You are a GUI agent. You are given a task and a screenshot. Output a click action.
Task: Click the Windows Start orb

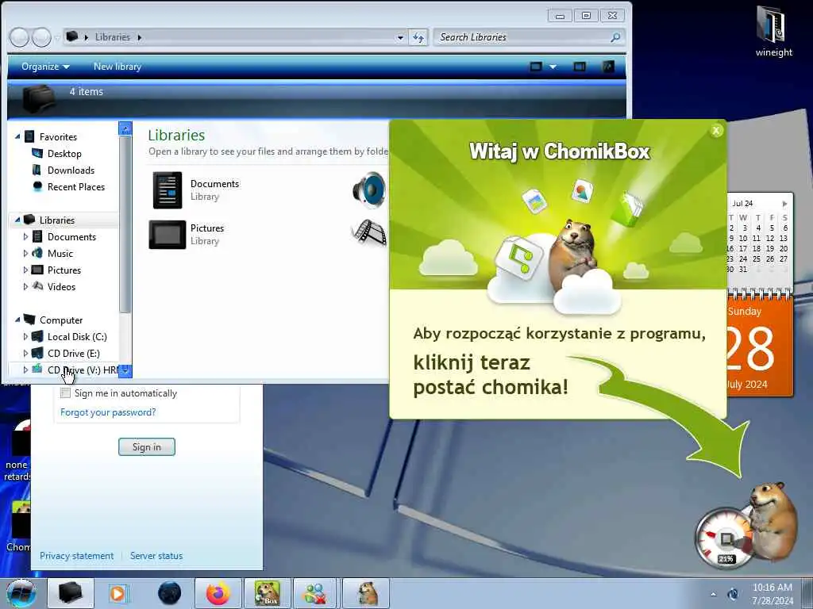click(x=21, y=593)
